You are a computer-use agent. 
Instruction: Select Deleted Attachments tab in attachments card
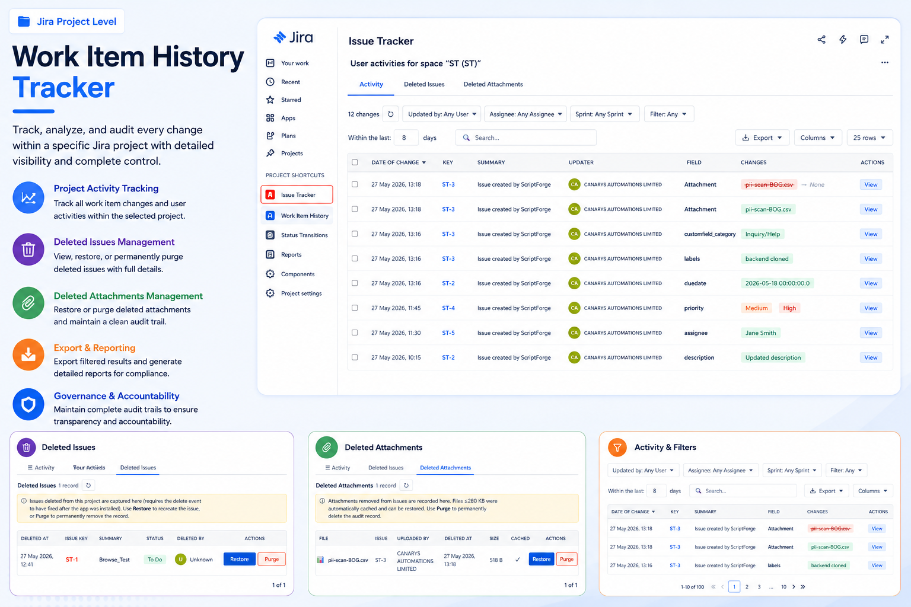click(445, 468)
